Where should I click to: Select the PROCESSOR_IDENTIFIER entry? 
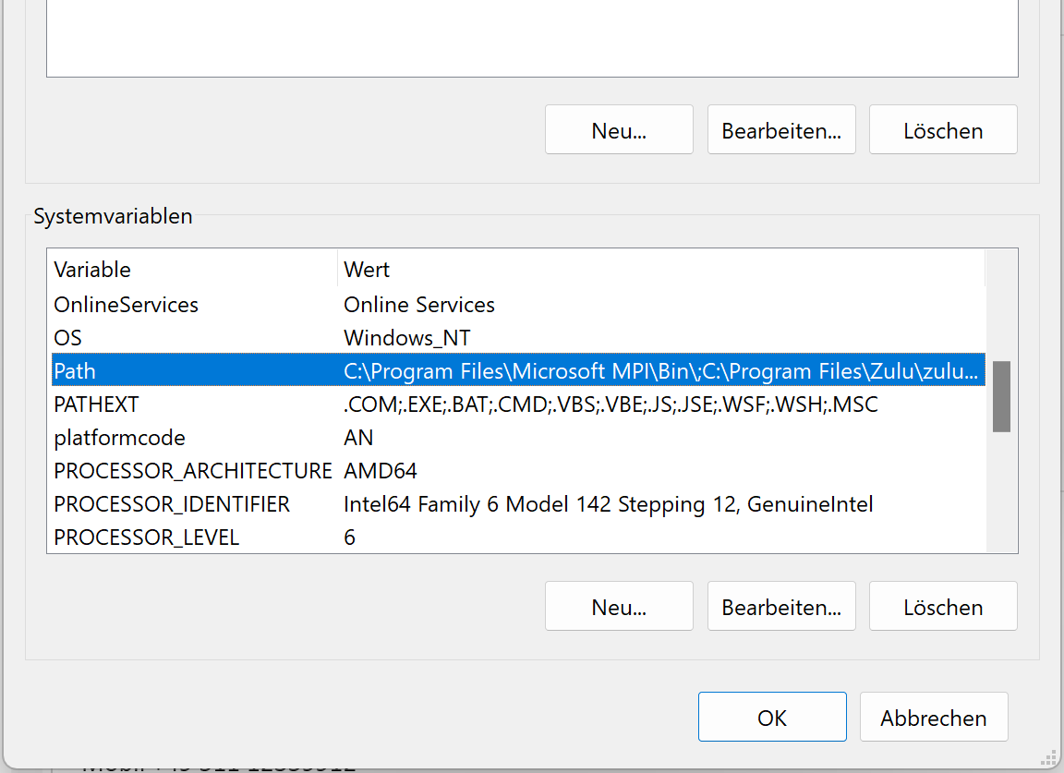click(x=172, y=504)
